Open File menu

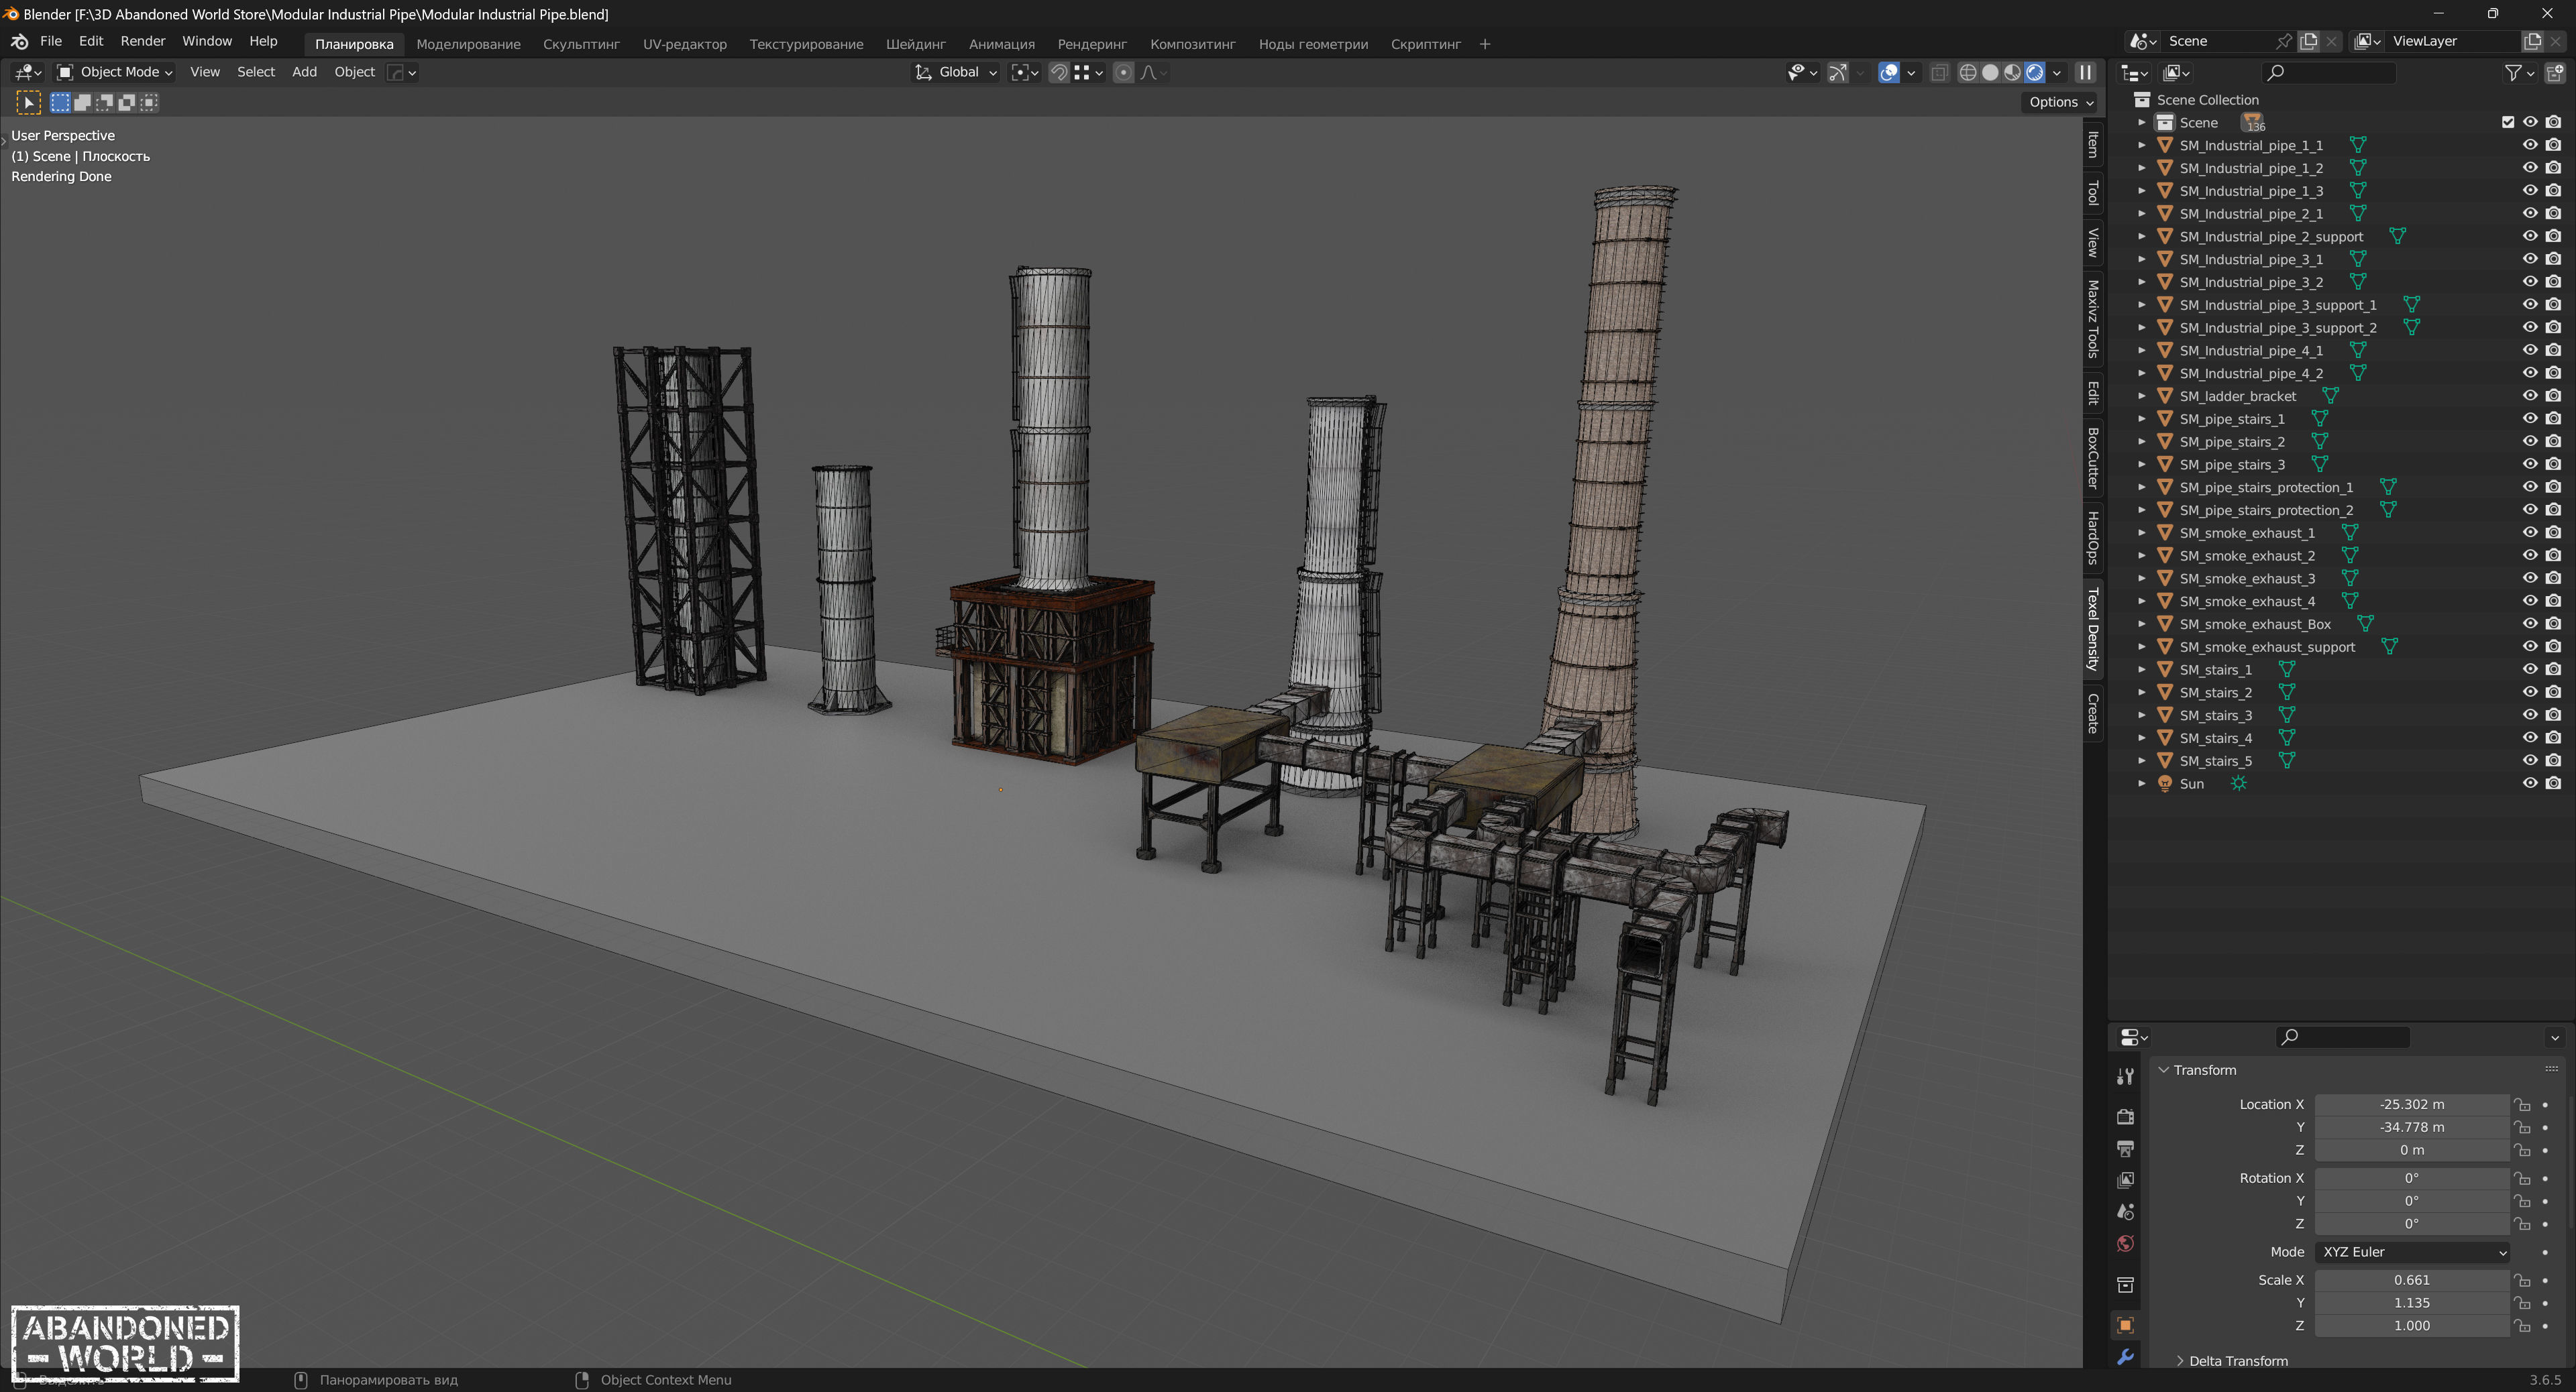point(51,41)
